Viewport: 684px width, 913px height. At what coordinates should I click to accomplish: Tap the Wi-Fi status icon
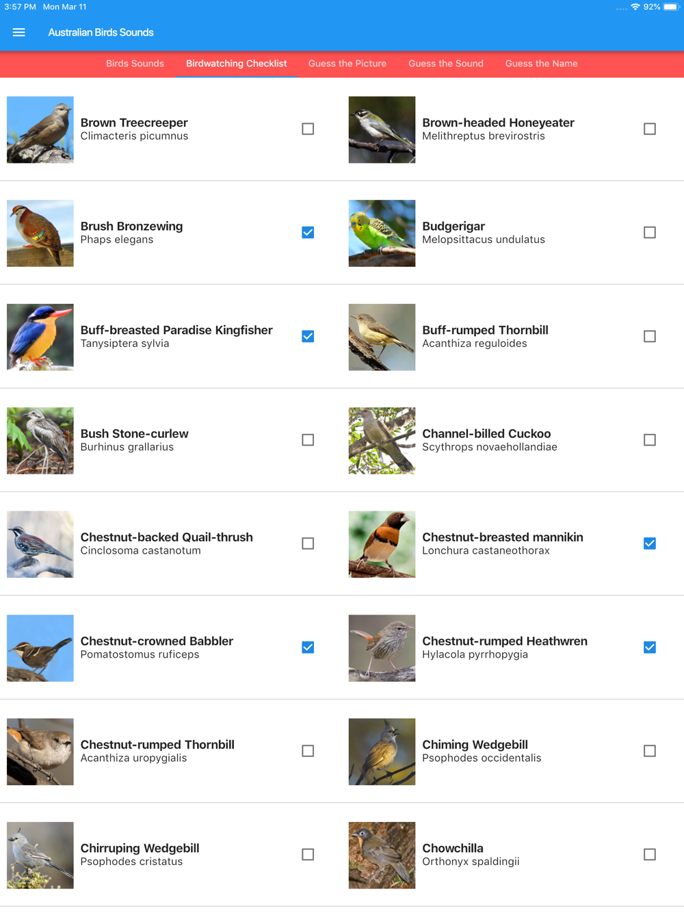[x=635, y=7]
